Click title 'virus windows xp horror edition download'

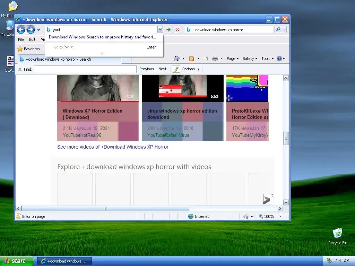pos(182,114)
